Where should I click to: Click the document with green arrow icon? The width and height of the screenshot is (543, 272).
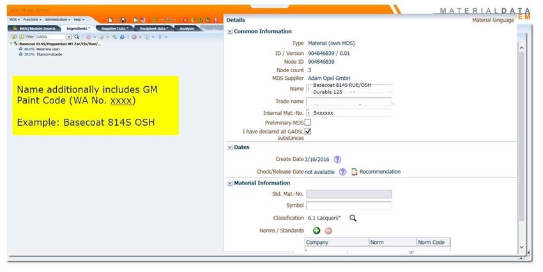135,20
